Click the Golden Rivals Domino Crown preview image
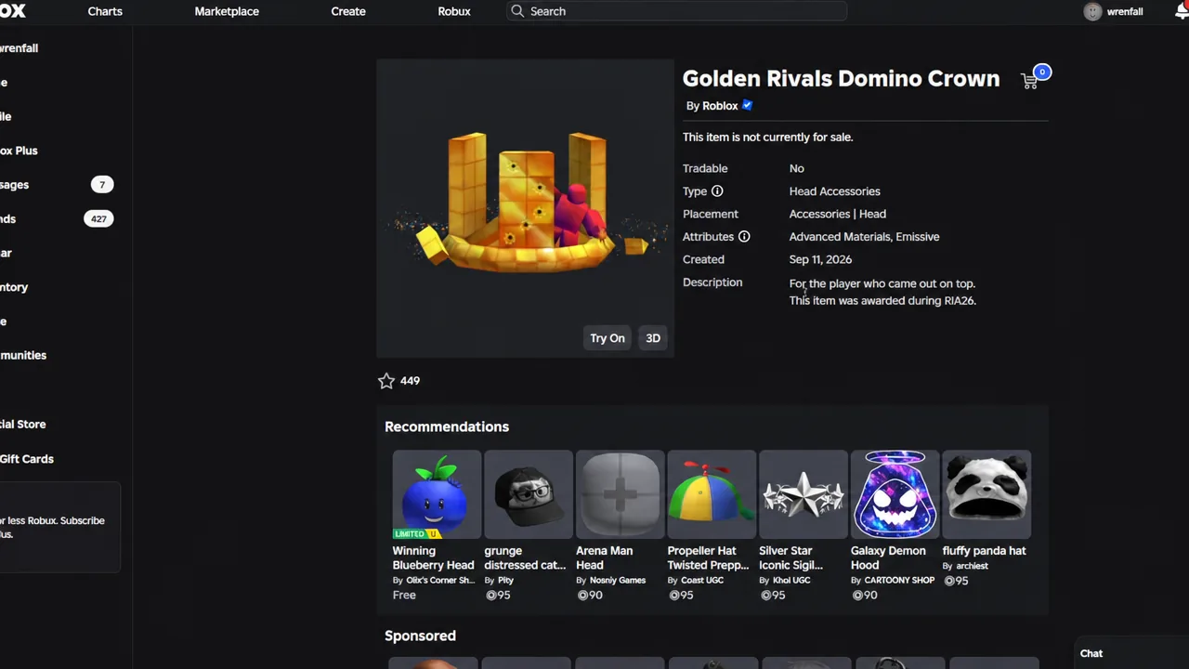 525,208
